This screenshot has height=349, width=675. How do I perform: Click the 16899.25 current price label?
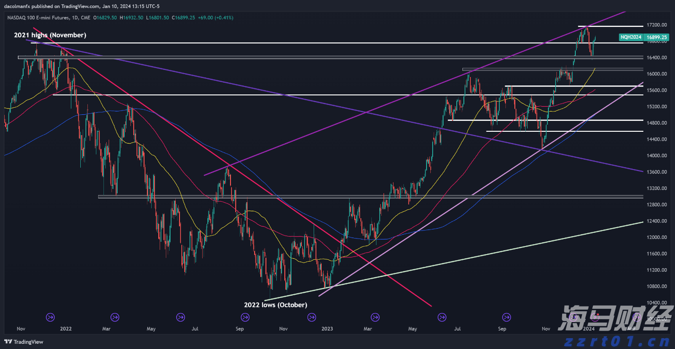[x=657, y=37]
